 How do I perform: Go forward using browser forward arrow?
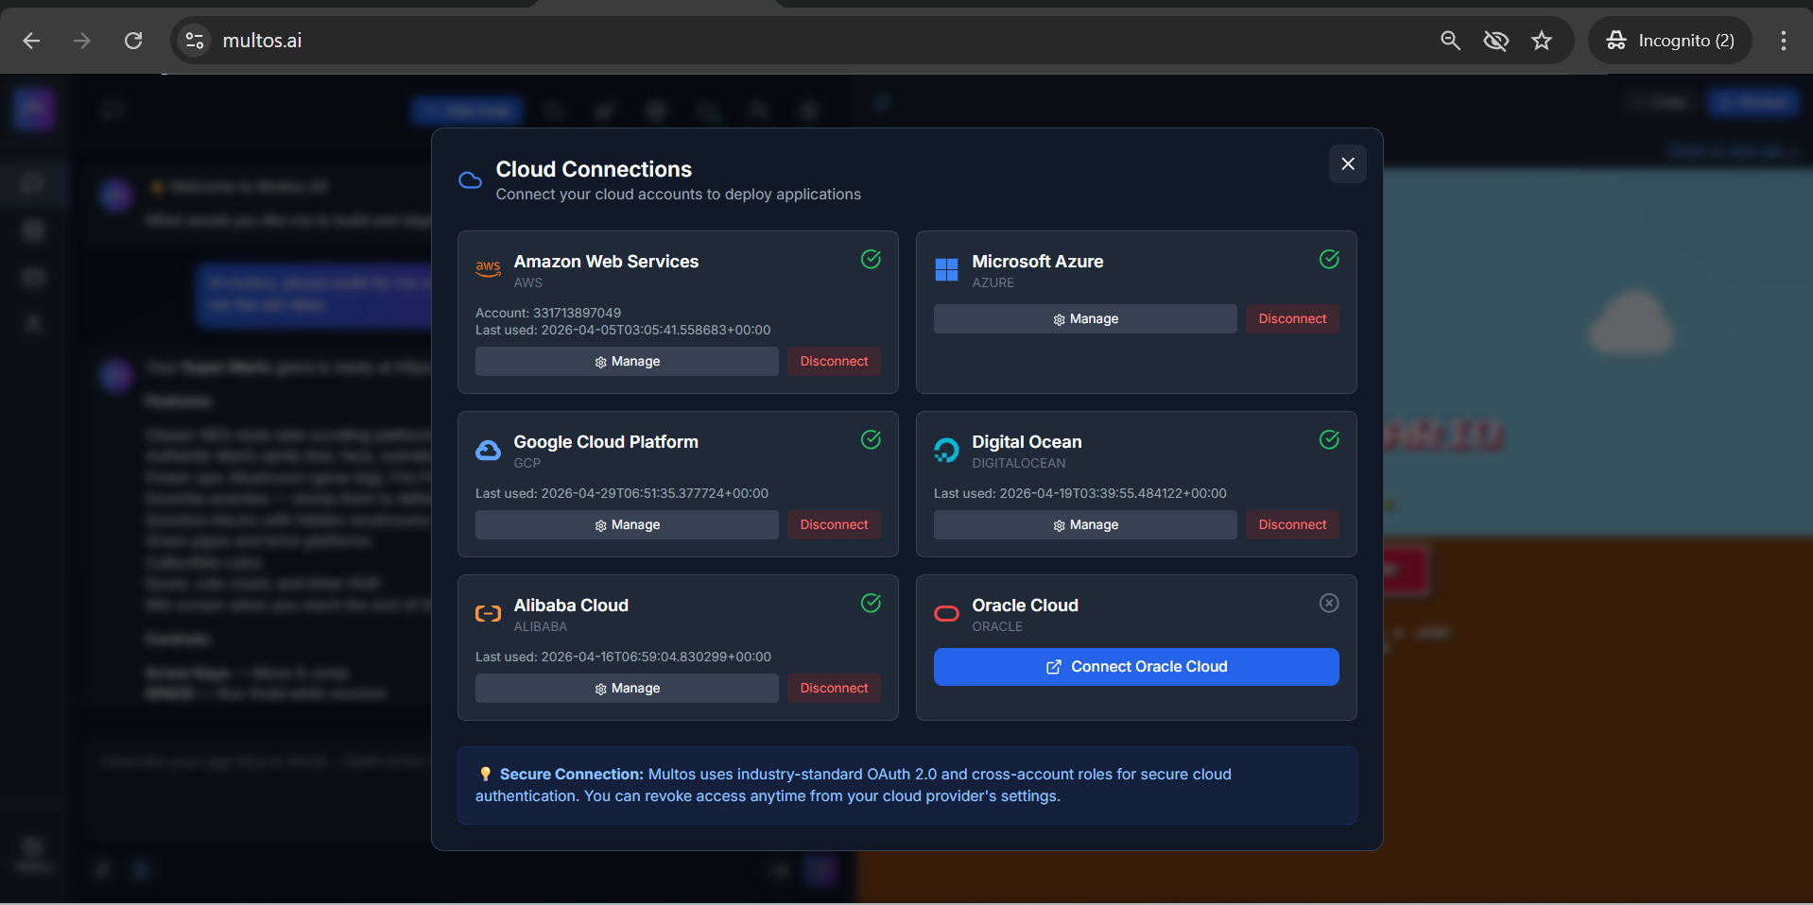82,41
